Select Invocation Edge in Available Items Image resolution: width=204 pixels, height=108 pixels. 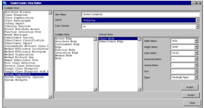(67, 53)
